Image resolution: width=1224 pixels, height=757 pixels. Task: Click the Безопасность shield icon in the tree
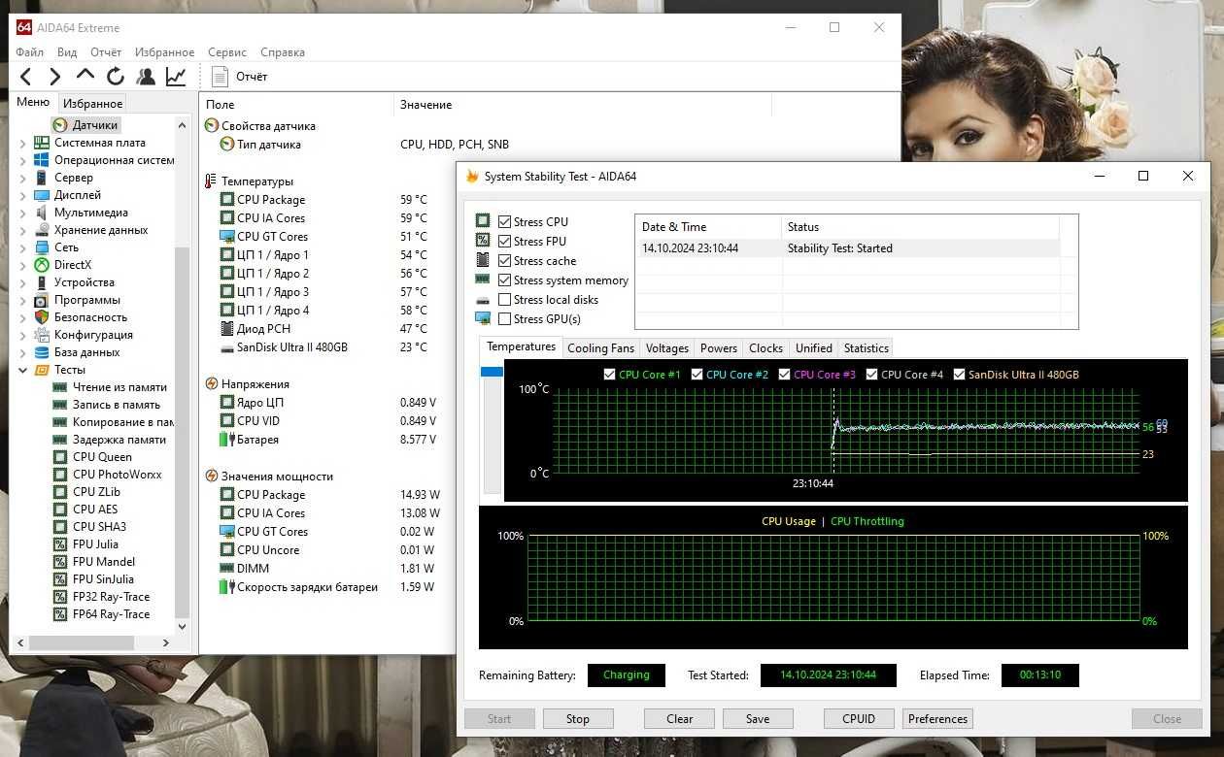42,317
